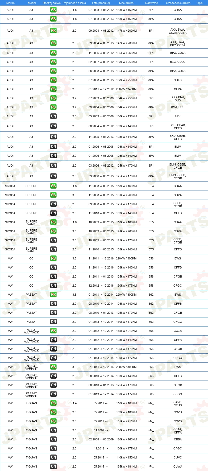Click the Rodzaj paliwa column header
Viewport: 208px width, 471px height.
52,3
